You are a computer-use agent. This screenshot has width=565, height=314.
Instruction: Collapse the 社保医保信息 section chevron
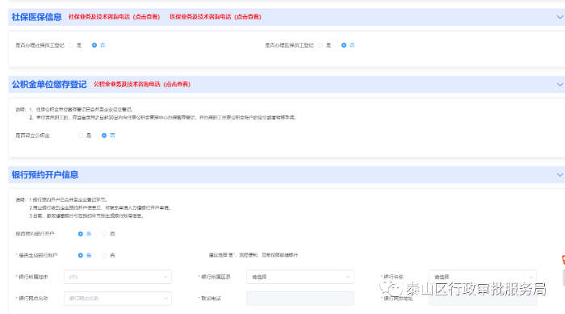559,17
